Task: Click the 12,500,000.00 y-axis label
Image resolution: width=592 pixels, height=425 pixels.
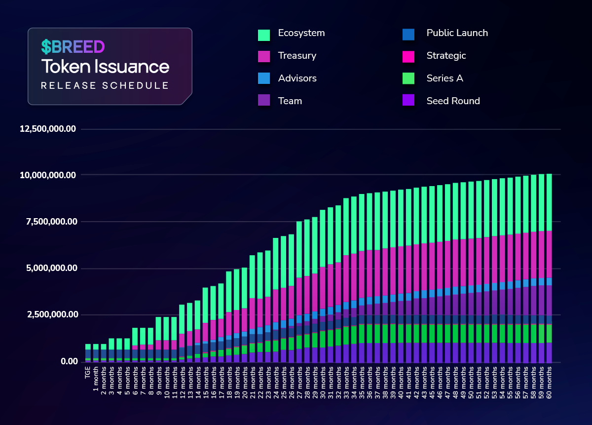Action: [x=48, y=129]
